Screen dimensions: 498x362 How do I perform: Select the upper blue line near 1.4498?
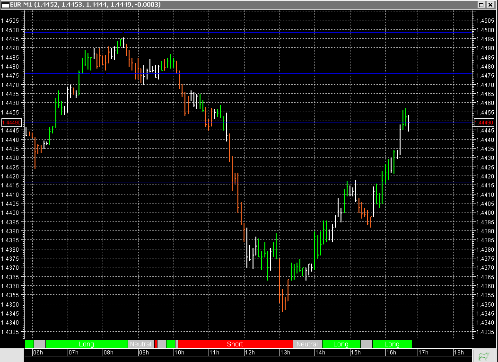point(236,31)
